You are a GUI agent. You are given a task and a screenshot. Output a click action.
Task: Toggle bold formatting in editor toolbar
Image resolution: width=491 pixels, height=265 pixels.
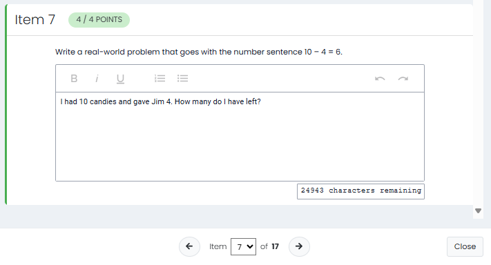point(74,78)
